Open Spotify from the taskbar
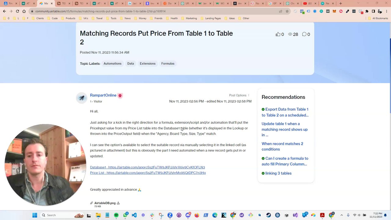This screenshot has width=391, height=220. [116, 215]
